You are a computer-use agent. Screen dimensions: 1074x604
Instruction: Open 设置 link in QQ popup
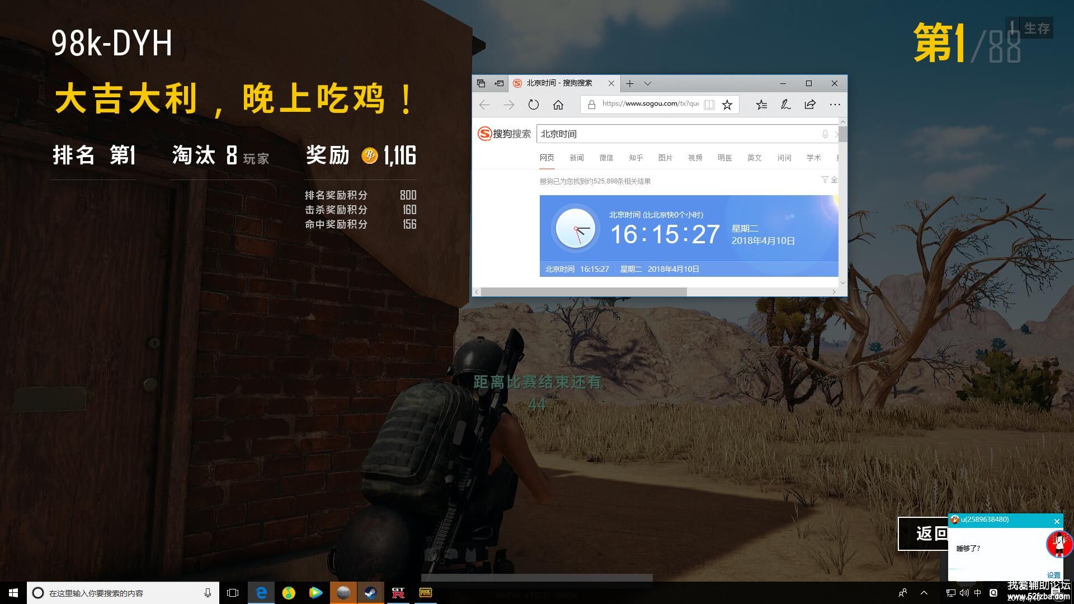tap(1054, 575)
